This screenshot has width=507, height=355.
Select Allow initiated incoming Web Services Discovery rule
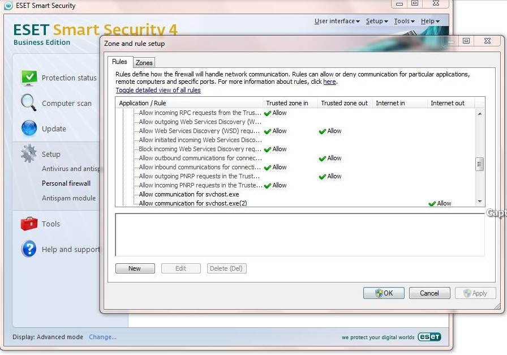pyautogui.click(x=200, y=140)
